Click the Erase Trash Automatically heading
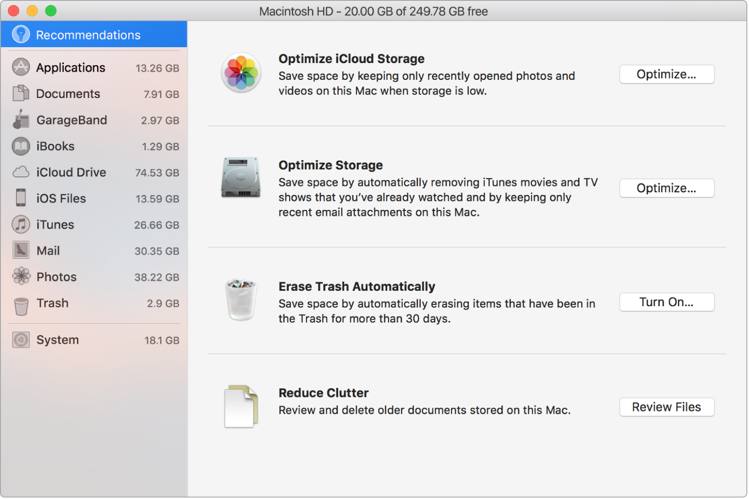749x499 pixels. coord(357,287)
